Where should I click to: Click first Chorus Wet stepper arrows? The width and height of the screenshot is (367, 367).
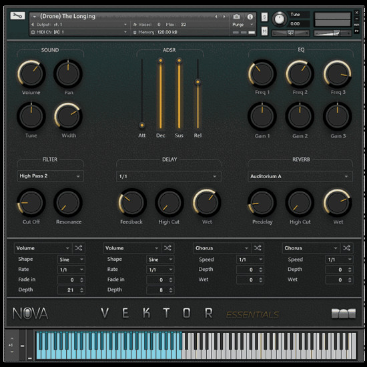click(260, 280)
